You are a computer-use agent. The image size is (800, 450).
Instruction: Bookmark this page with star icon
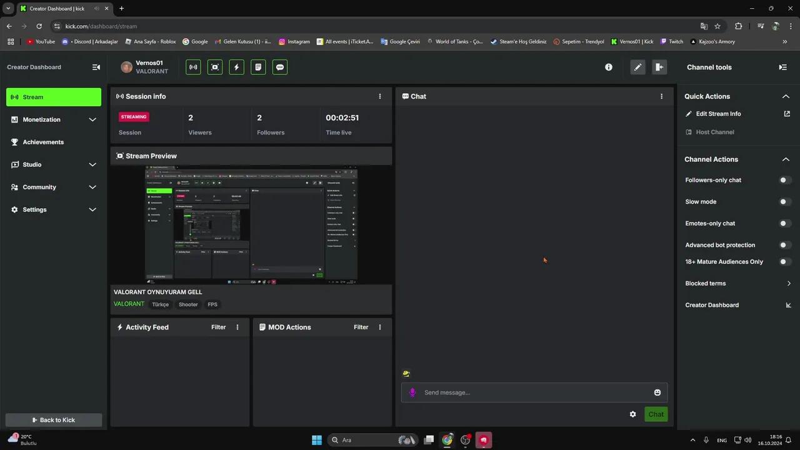coord(717,26)
